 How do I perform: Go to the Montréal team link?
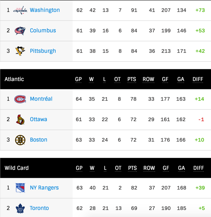pos(41,99)
